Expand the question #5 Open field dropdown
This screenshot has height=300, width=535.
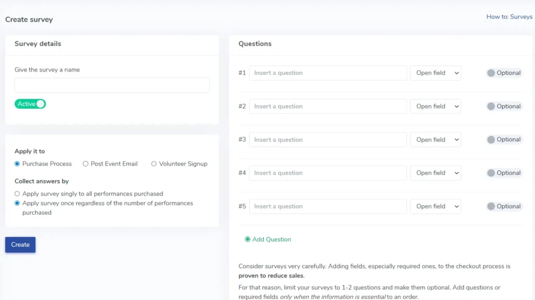coord(435,206)
